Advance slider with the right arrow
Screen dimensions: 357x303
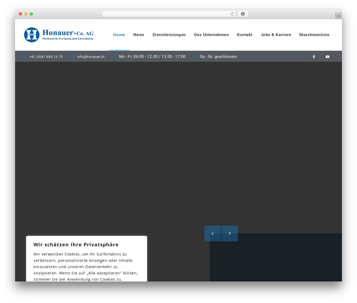[230, 233]
